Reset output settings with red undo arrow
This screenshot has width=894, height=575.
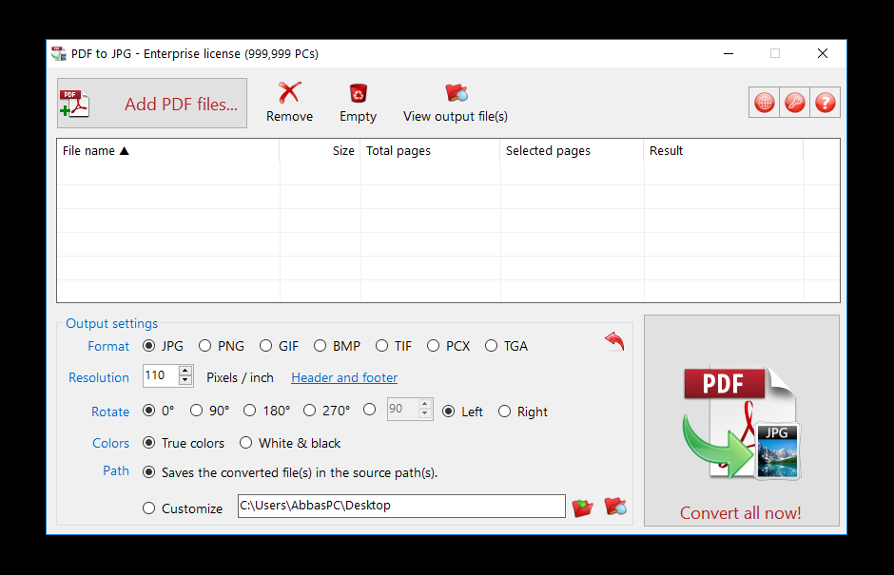coord(614,341)
